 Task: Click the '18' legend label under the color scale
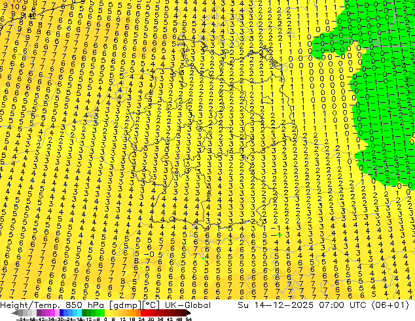click(x=132, y=319)
